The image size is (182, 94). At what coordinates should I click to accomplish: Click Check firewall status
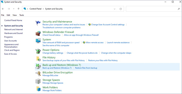pos(51,35)
